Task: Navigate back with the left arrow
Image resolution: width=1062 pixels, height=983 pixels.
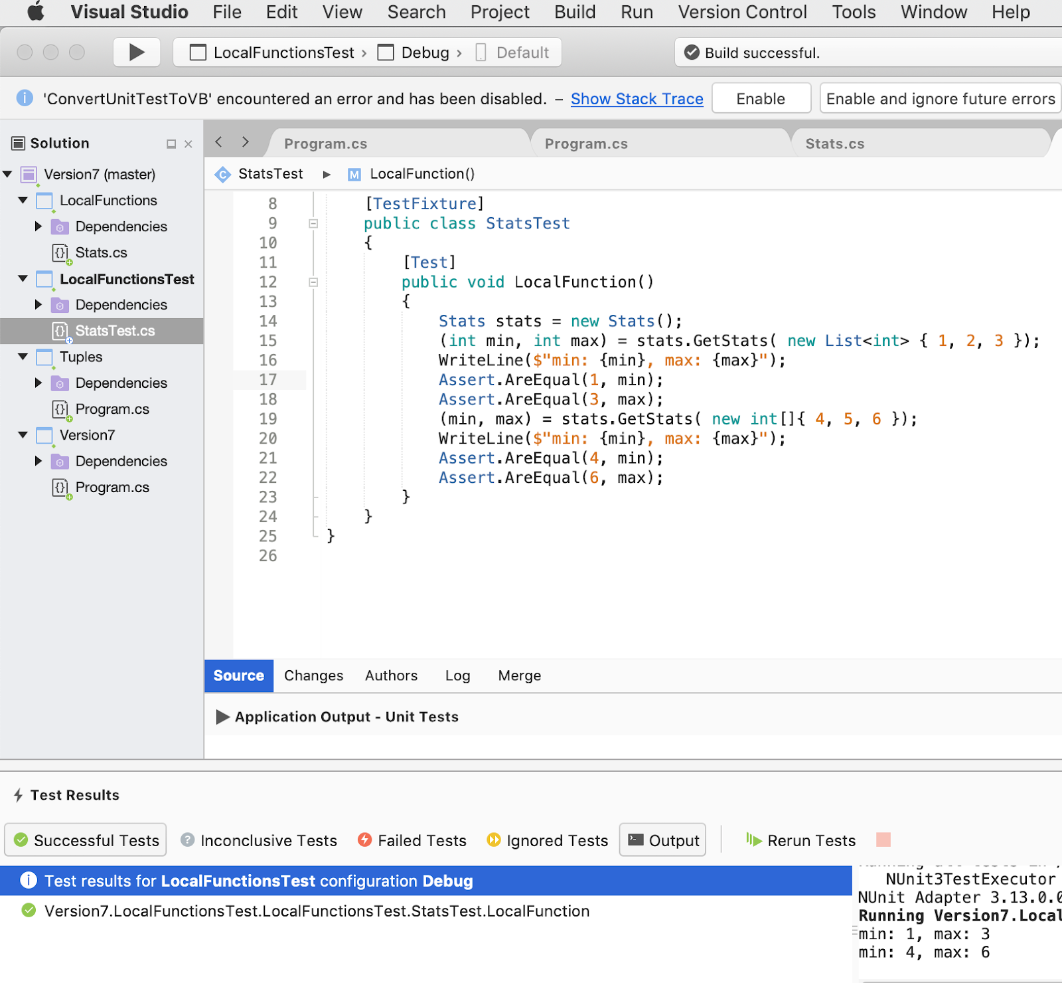Action: pos(218,142)
